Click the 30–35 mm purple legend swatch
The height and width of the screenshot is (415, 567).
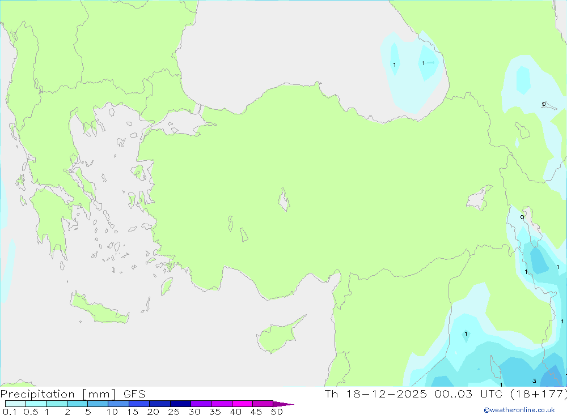point(201,404)
